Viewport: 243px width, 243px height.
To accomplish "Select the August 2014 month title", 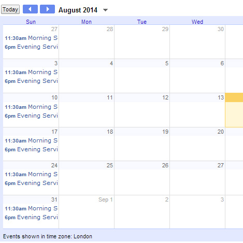I will pyautogui.click(x=78, y=10).
